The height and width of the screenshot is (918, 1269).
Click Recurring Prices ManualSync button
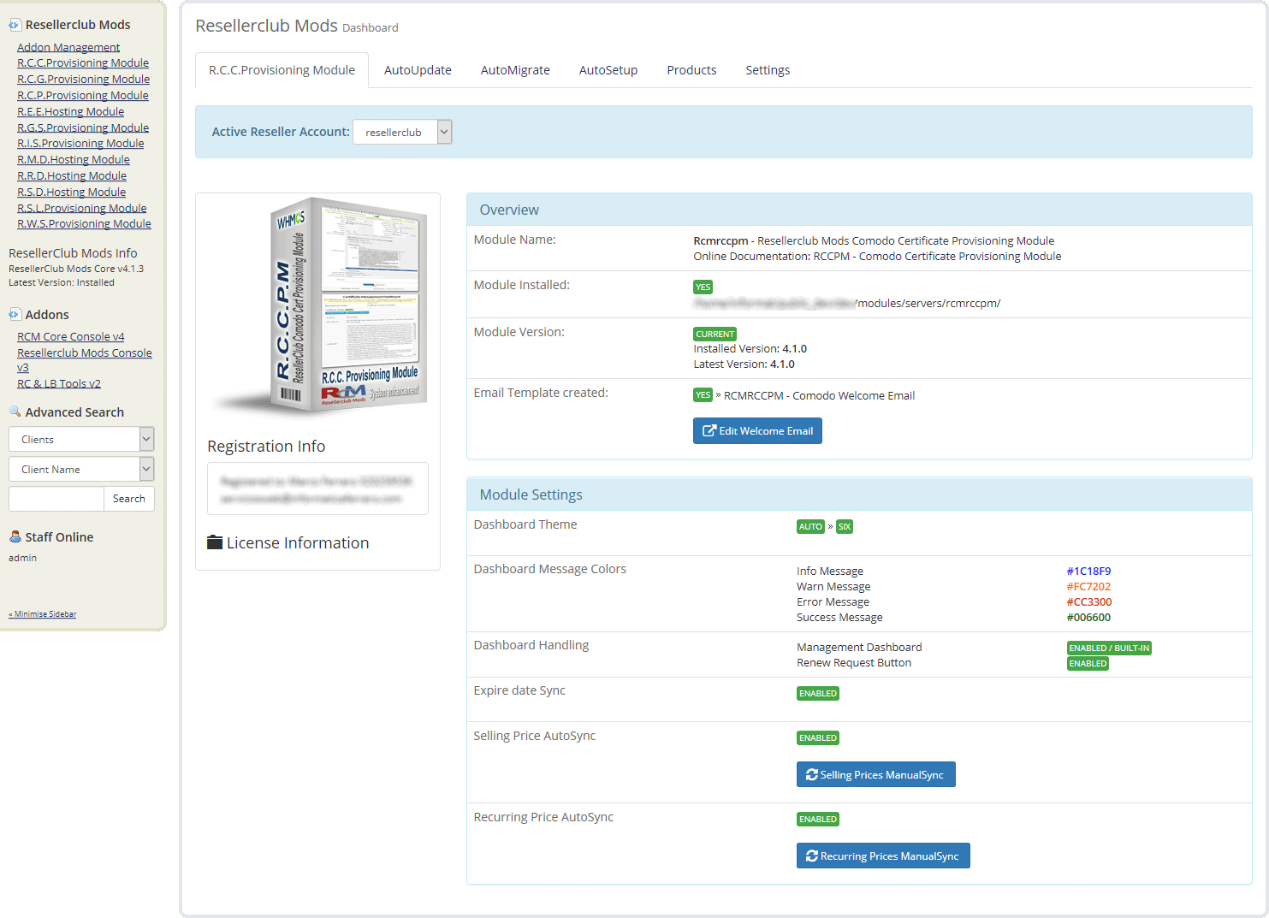pyautogui.click(x=883, y=856)
